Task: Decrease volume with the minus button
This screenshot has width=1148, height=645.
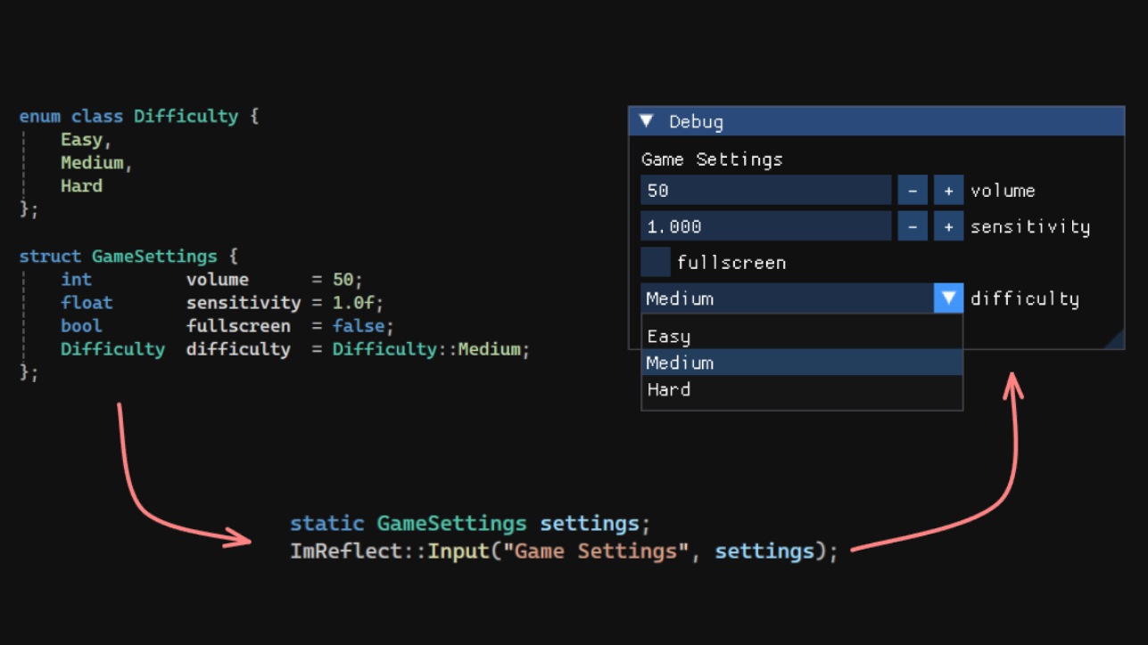Action: pyautogui.click(x=912, y=191)
